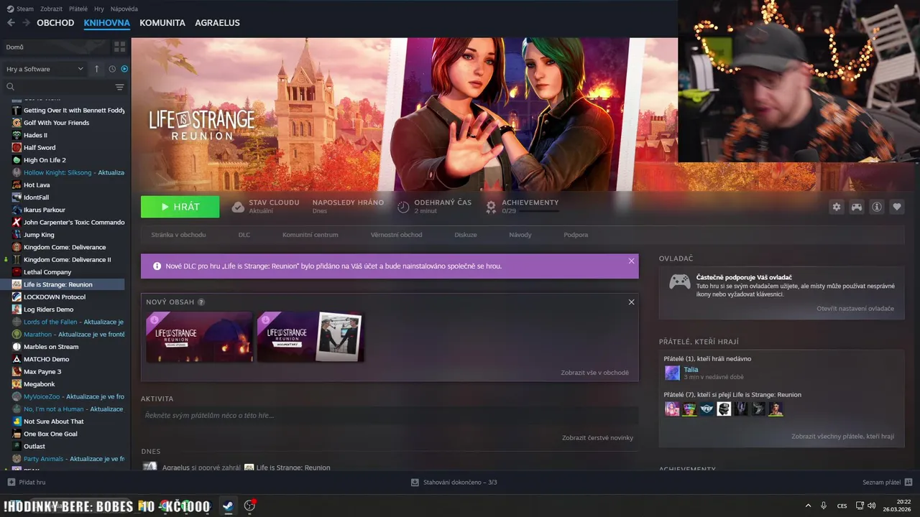Open the Přátelé menu
Image resolution: width=920 pixels, height=517 pixels.
(x=78, y=9)
